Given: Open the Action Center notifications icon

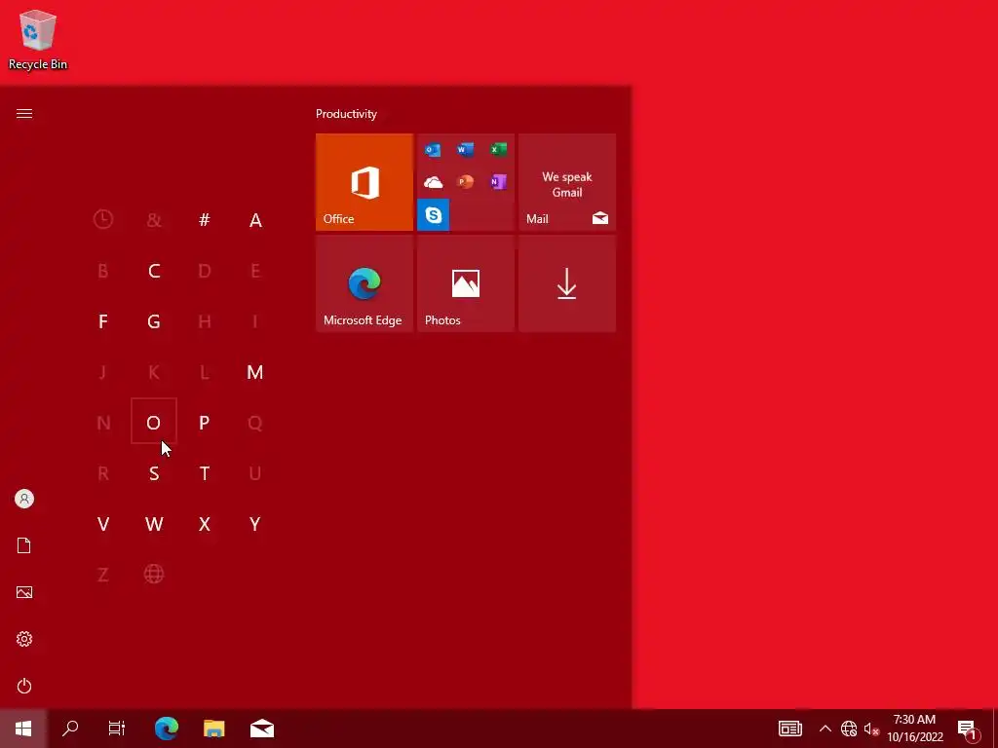Looking at the screenshot, I should pyautogui.click(x=968, y=729).
